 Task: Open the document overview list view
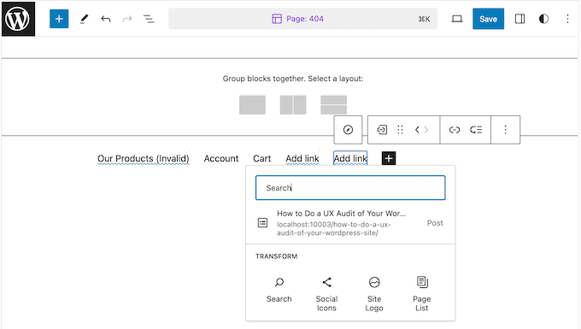[149, 19]
